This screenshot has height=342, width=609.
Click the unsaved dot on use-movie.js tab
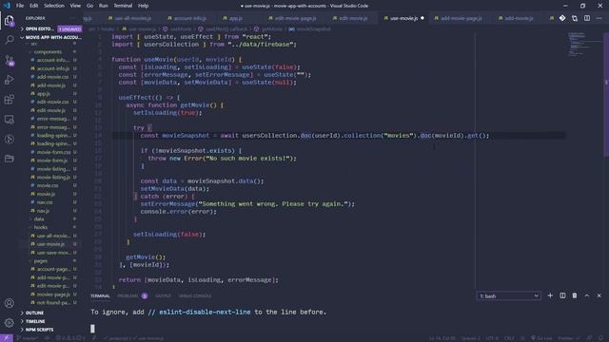(x=422, y=18)
